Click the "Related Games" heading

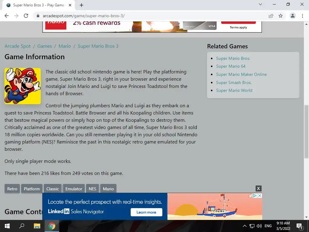pyautogui.click(x=228, y=46)
